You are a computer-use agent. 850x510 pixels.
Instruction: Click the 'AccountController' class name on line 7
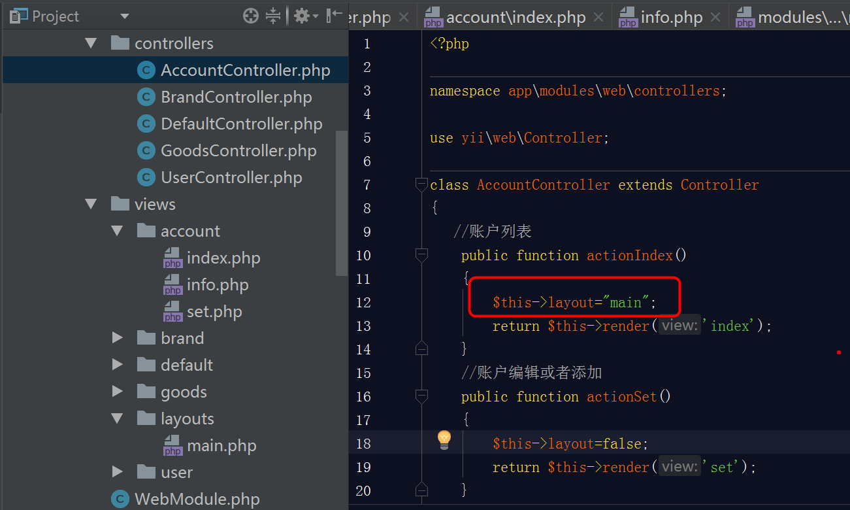[543, 185]
